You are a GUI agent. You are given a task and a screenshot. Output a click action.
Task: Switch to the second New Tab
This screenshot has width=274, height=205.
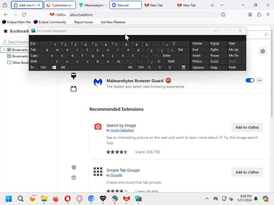191,5
